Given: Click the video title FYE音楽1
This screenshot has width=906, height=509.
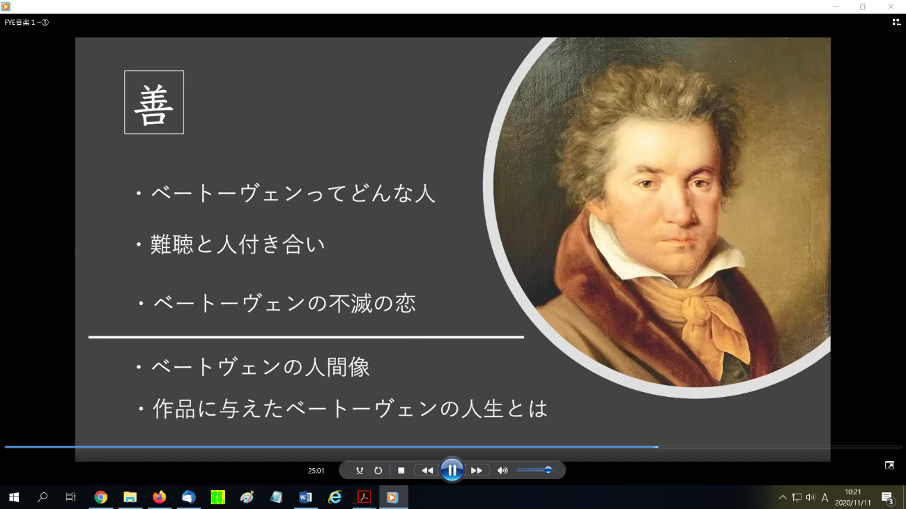Looking at the screenshot, I should [x=26, y=22].
